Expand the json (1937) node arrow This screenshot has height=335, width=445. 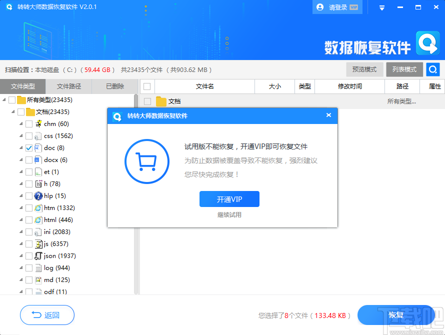click(x=21, y=255)
